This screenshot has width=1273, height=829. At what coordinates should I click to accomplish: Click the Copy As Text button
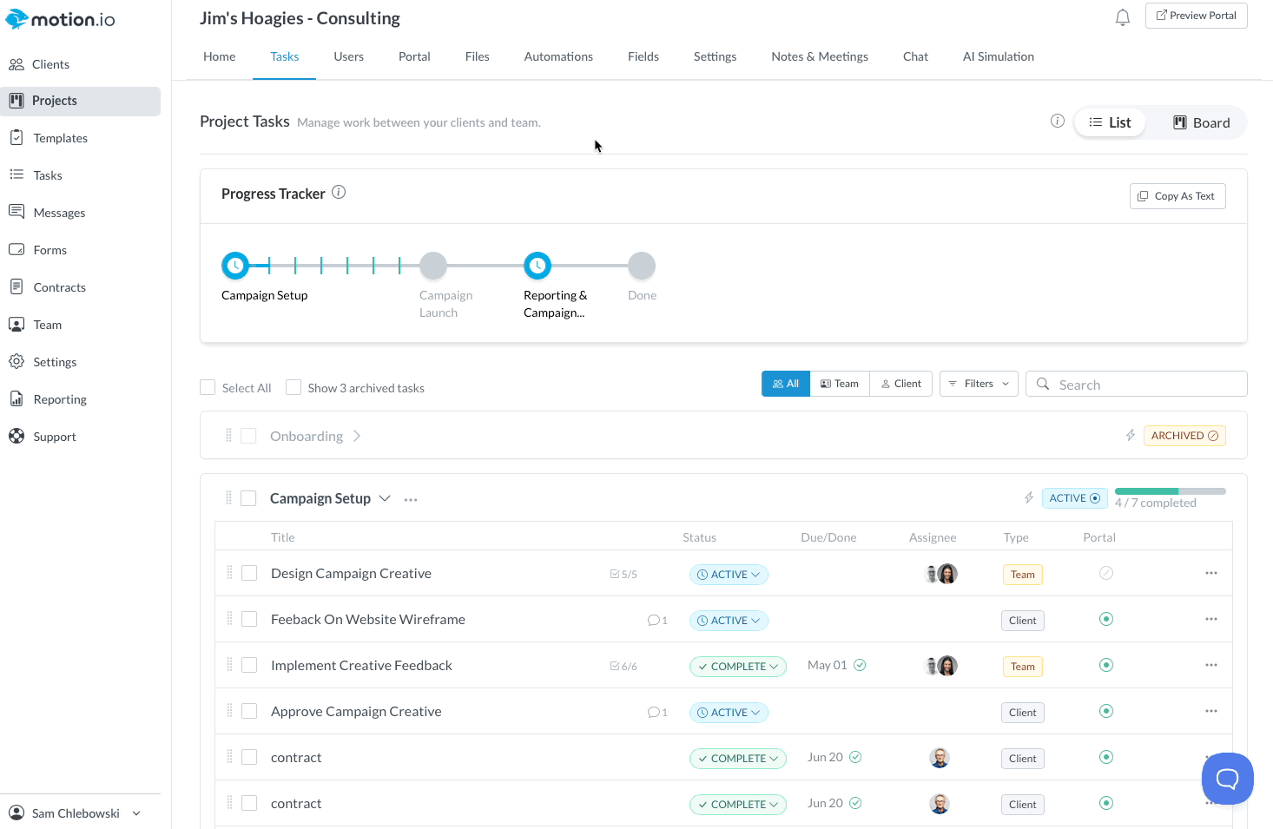1177,196
